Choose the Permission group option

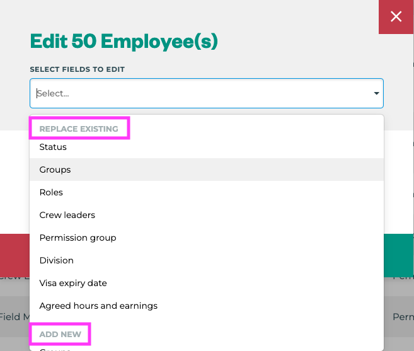point(78,238)
